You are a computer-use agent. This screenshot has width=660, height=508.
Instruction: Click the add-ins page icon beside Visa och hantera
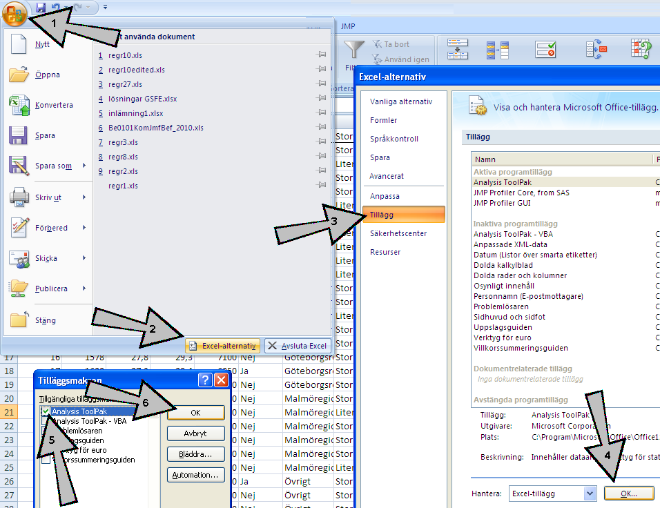click(478, 105)
